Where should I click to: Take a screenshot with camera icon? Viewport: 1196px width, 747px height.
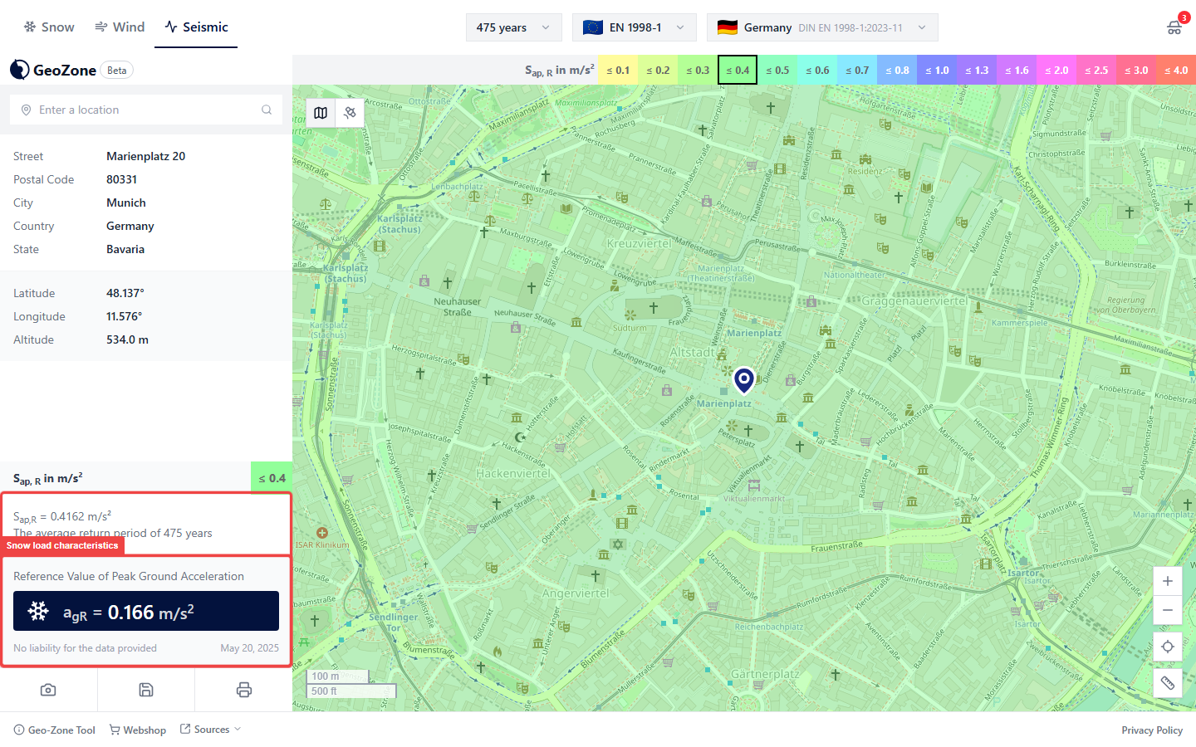point(48,690)
